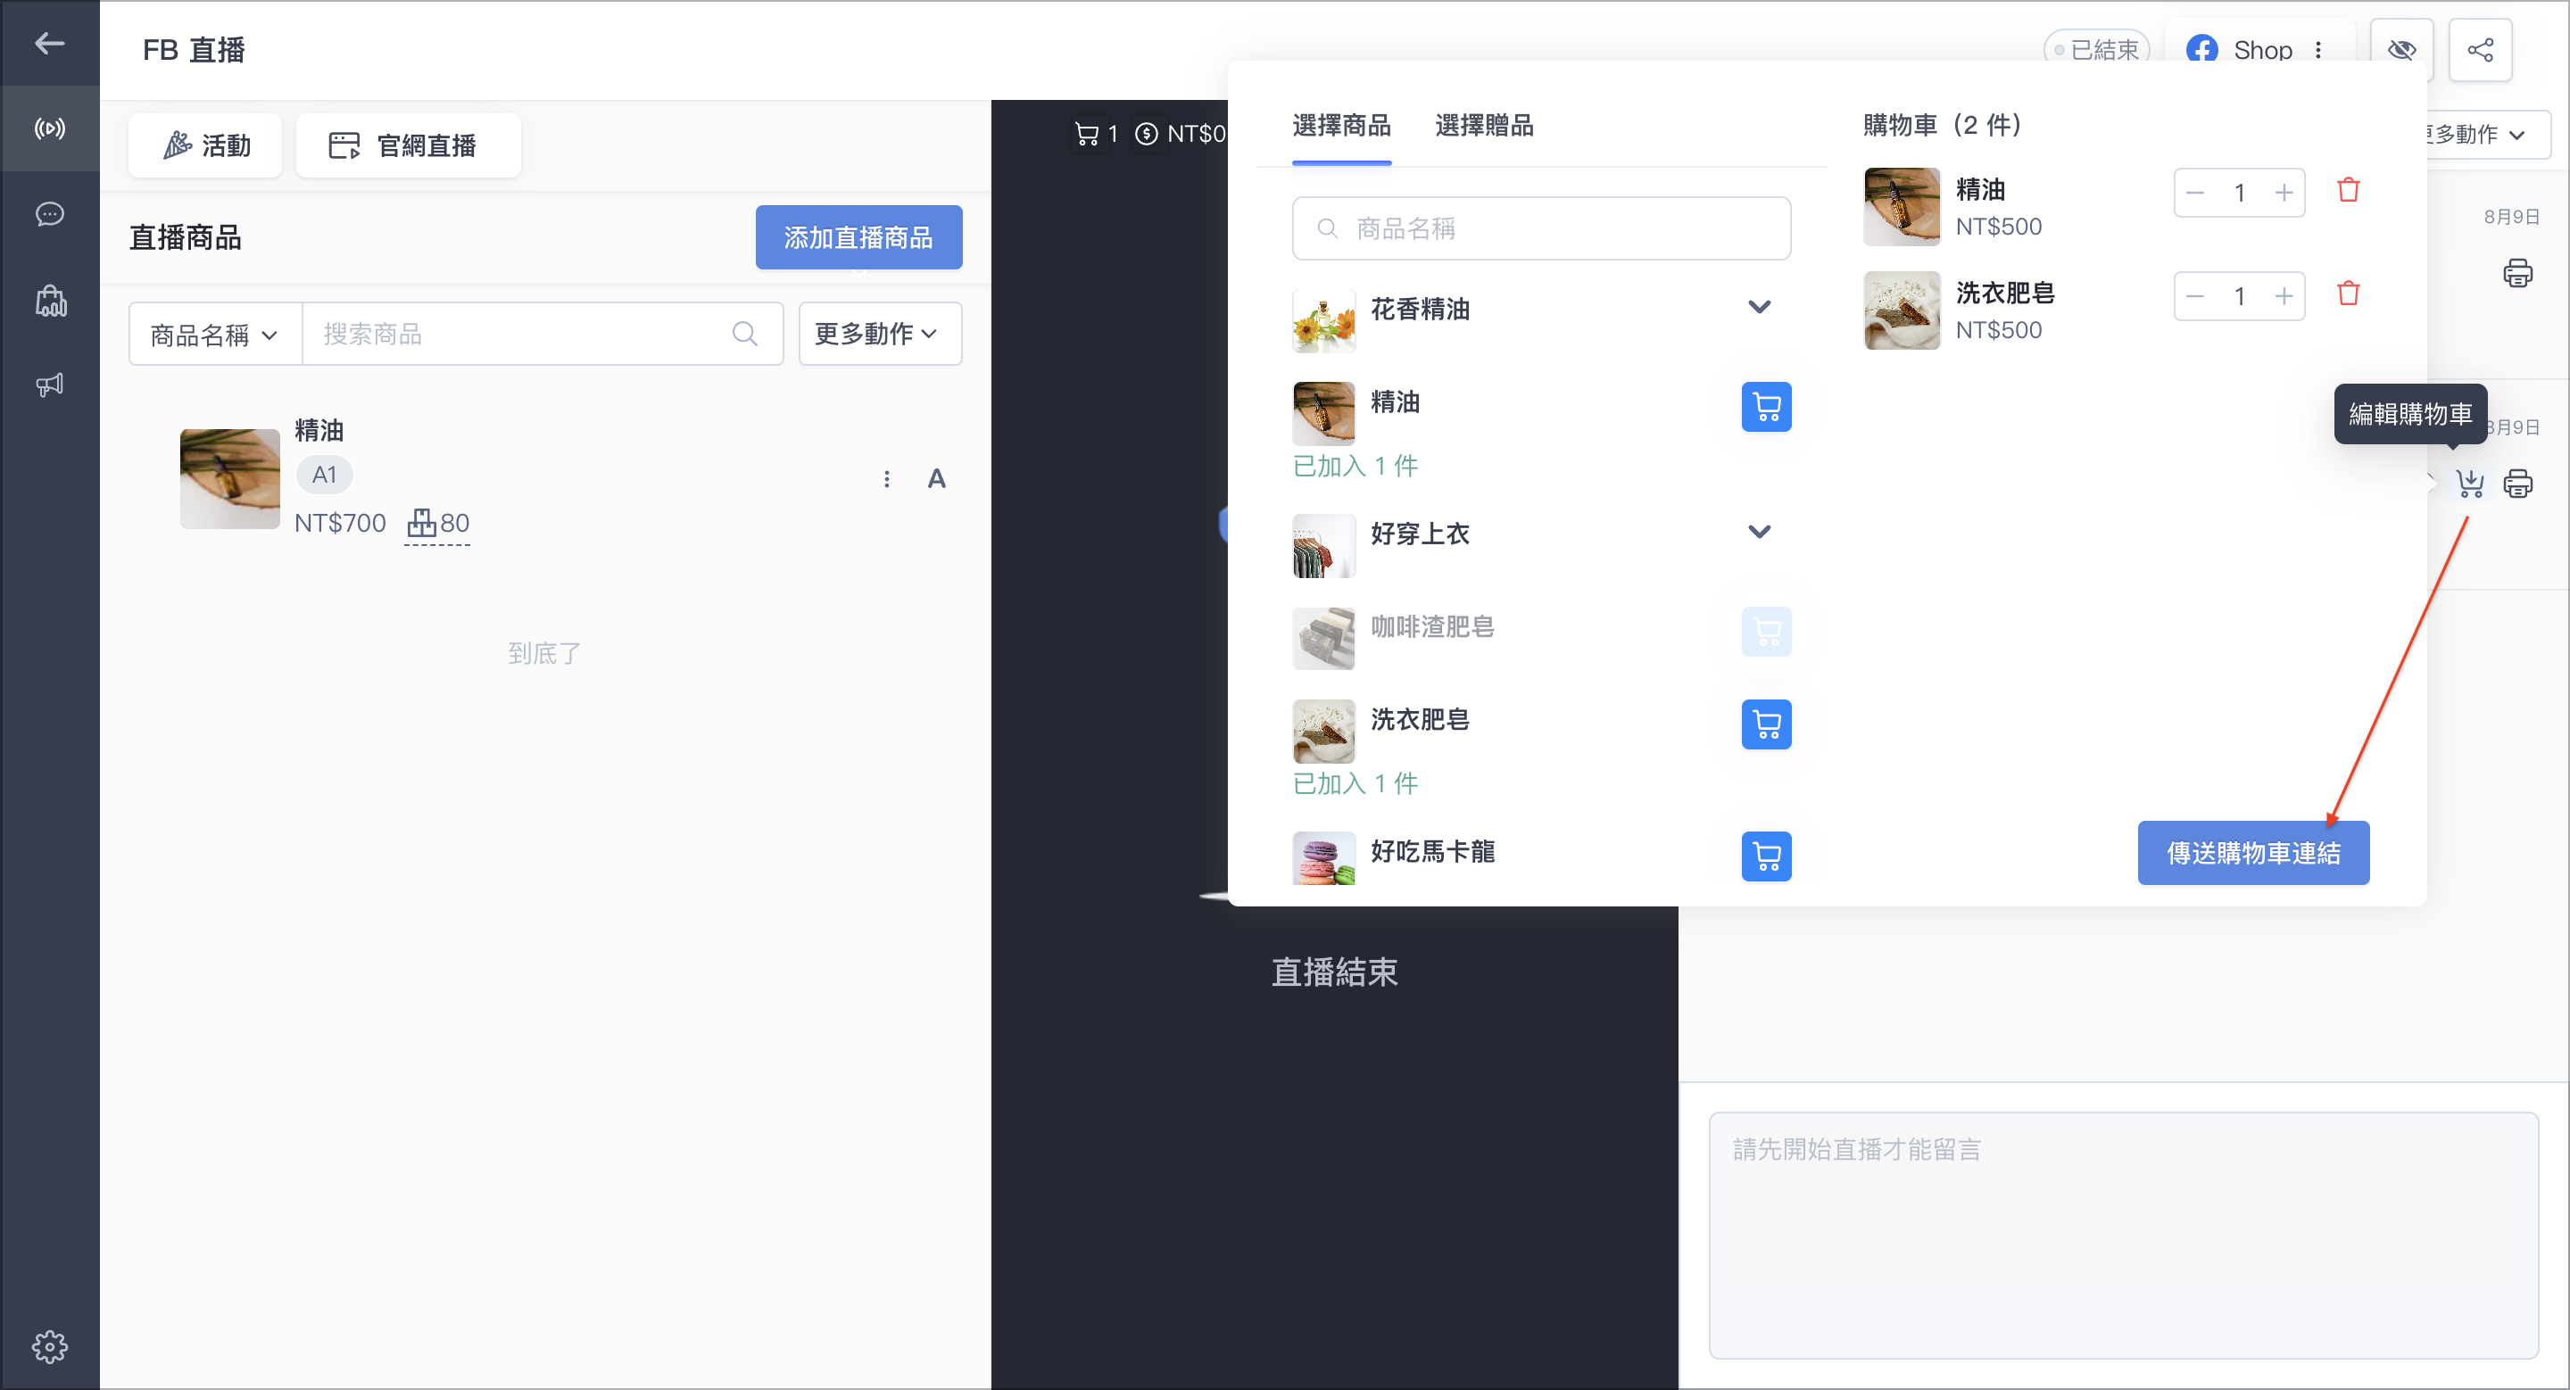Viewport: 2570px width, 1390px height.
Task: Open the 活動 tab button
Action: tap(205, 145)
